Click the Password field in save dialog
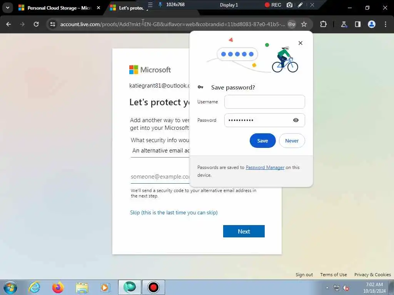 (x=265, y=120)
